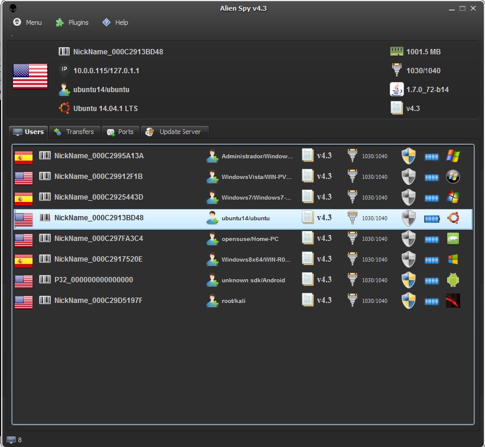Select the P32_000000000000000 entry

tap(243, 280)
